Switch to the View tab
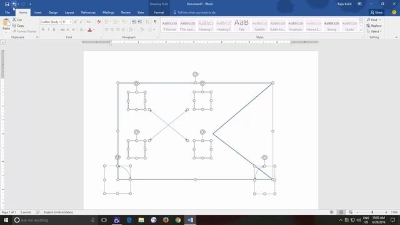The width and height of the screenshot is (400, 225). (141, 12)
